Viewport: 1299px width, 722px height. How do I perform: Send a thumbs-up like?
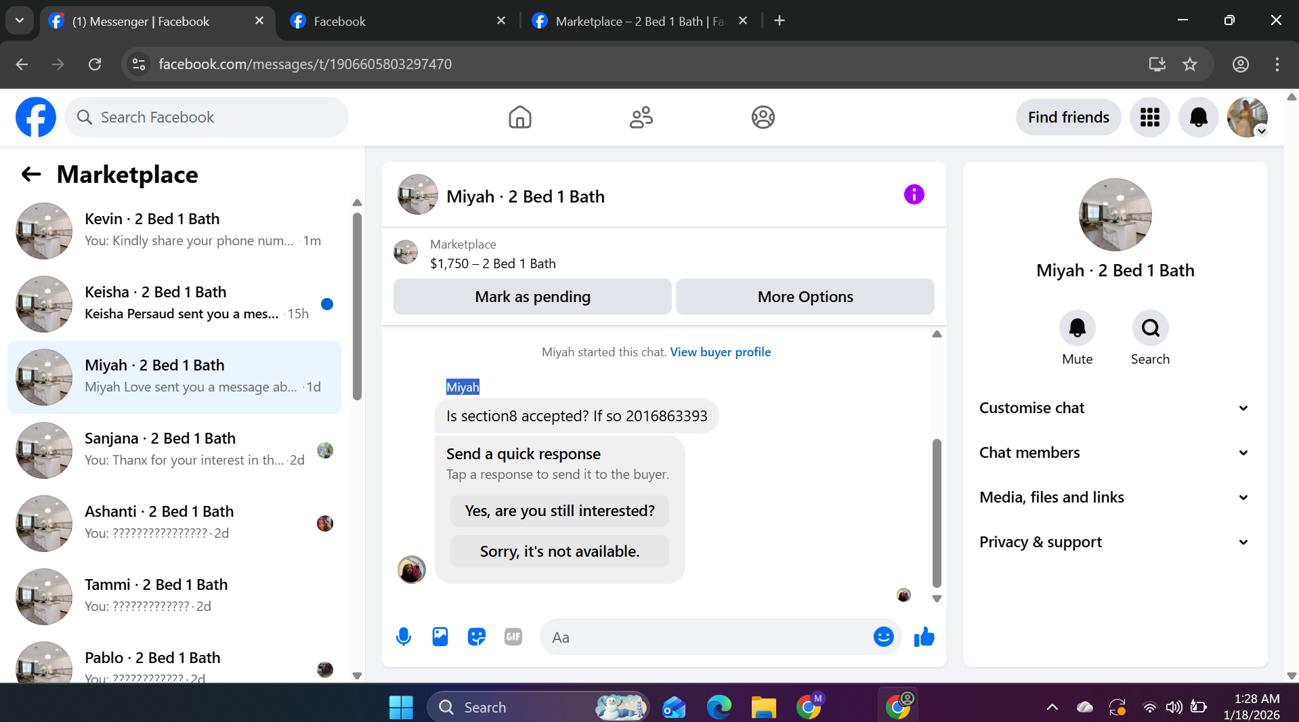(924, 637)
